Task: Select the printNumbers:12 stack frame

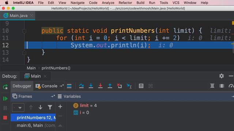Action: (33, 118)
